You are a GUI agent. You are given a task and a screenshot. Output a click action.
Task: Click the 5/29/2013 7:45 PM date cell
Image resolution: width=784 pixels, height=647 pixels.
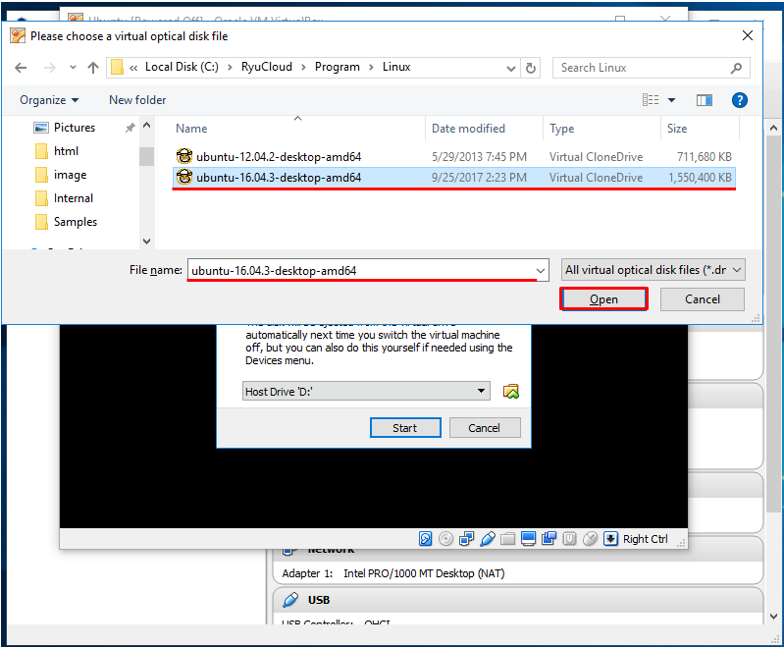(479, 157)
